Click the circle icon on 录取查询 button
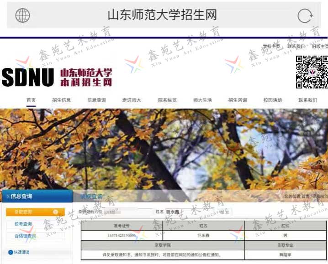Screen dimensions: 328x264 pyautogui.click(x=55, y=212)
